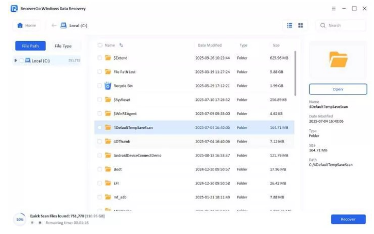Click the Recycle Bin icon
This screenshot has width=374, height=234.
click(x=108, y=86)
